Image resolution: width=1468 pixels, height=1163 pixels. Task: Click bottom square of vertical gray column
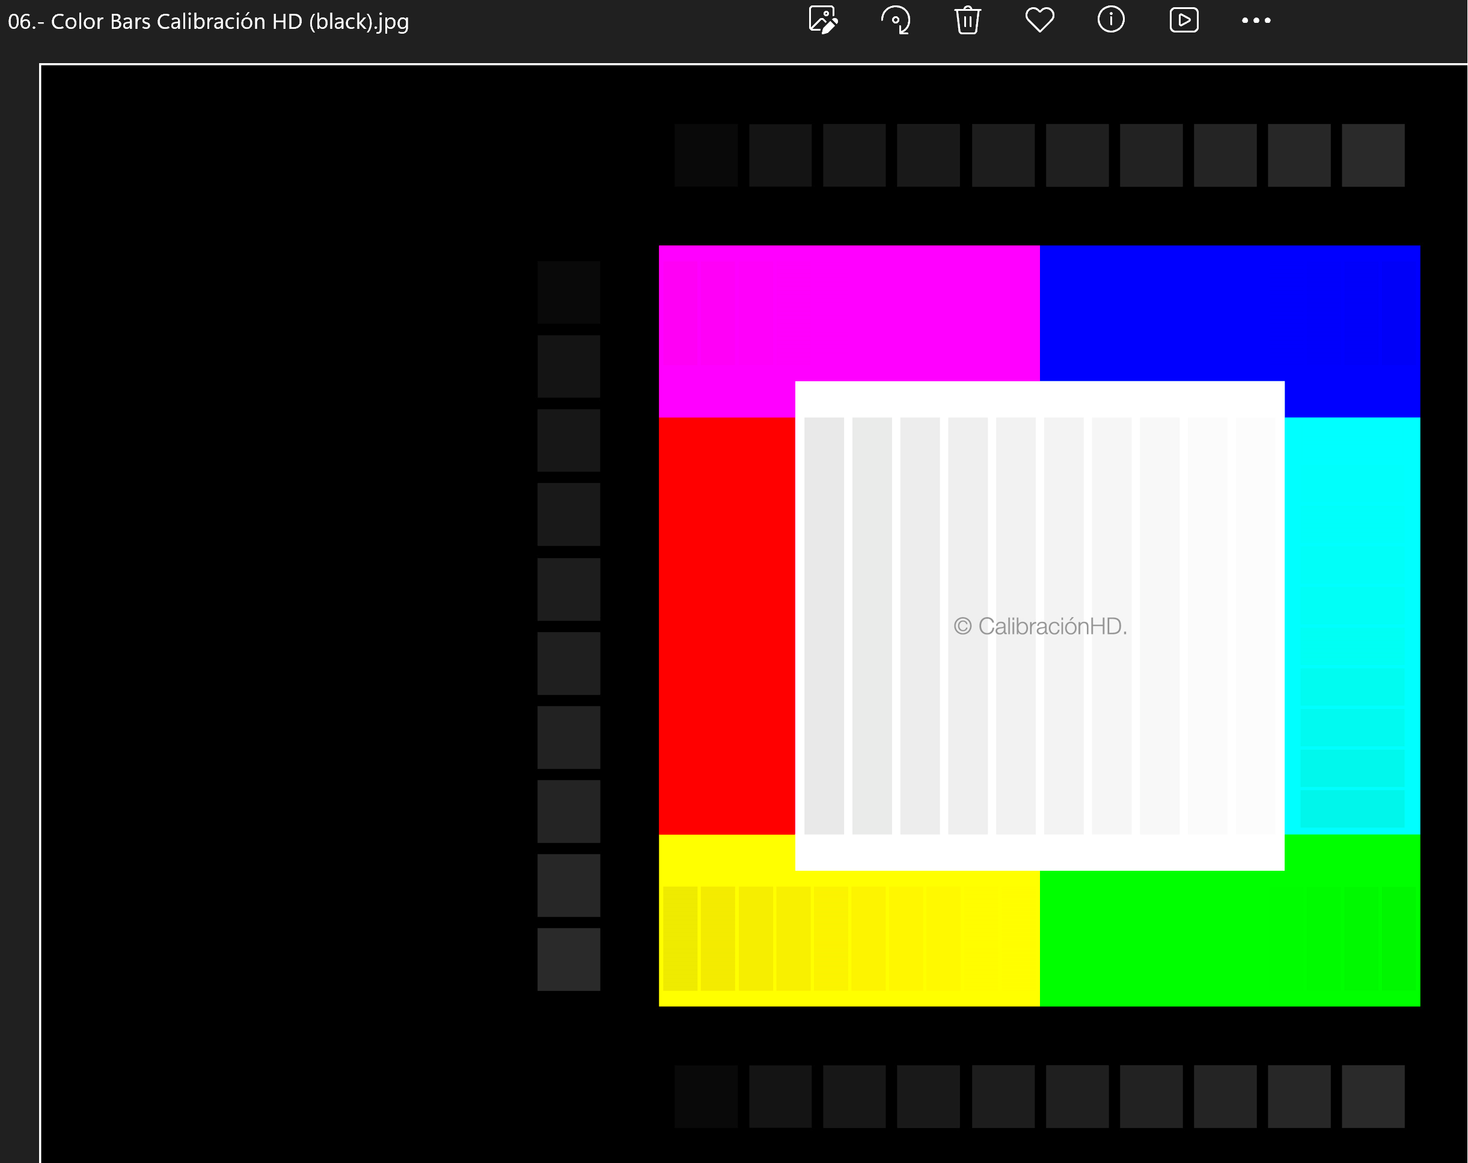point(568,959)
